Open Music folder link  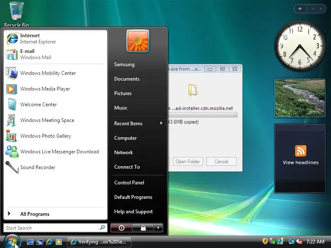(x=138, y=108)
